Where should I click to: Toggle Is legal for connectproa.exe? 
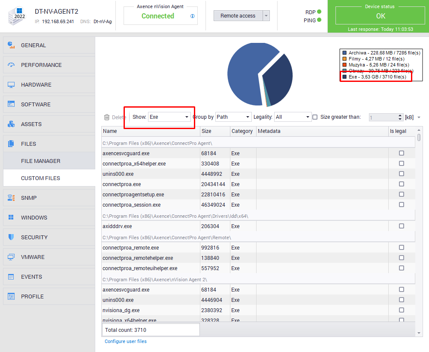click(x=402, y=184)
